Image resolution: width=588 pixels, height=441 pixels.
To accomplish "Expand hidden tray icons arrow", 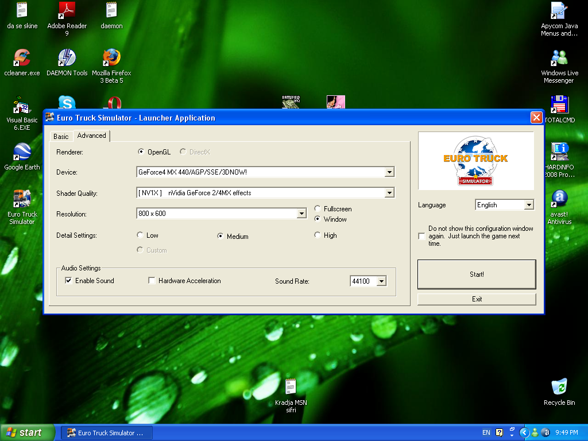I will coord(524,433).
